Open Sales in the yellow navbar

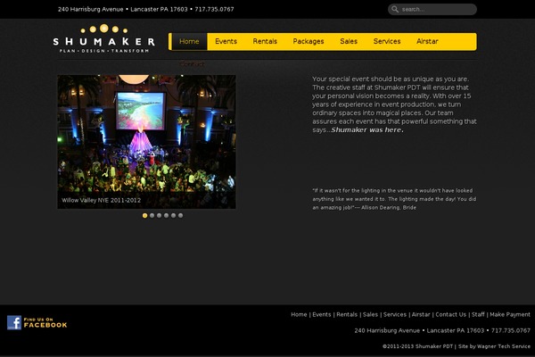(349, 41)
